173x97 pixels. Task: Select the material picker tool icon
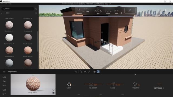click(x=81, y=72)
